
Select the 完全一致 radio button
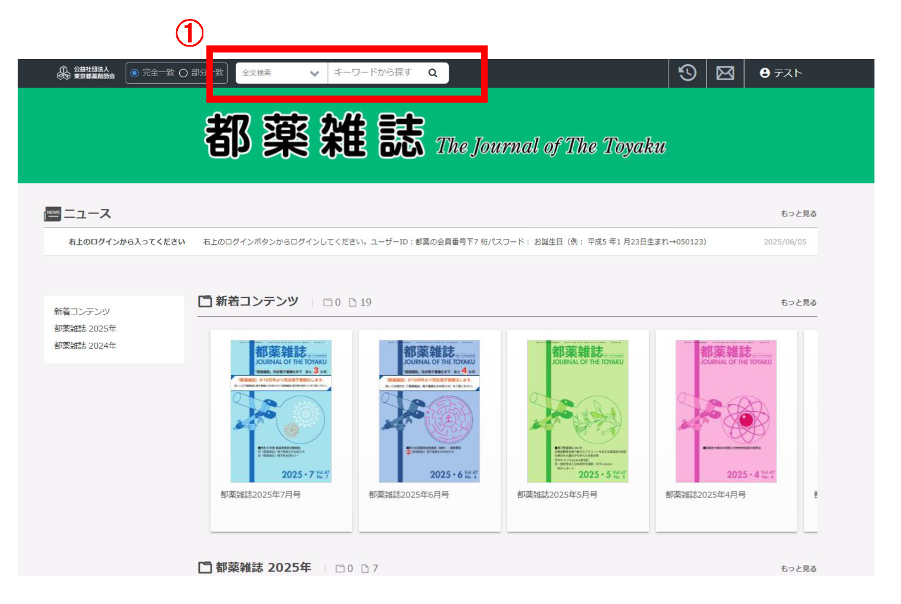[x=134, y=73]
